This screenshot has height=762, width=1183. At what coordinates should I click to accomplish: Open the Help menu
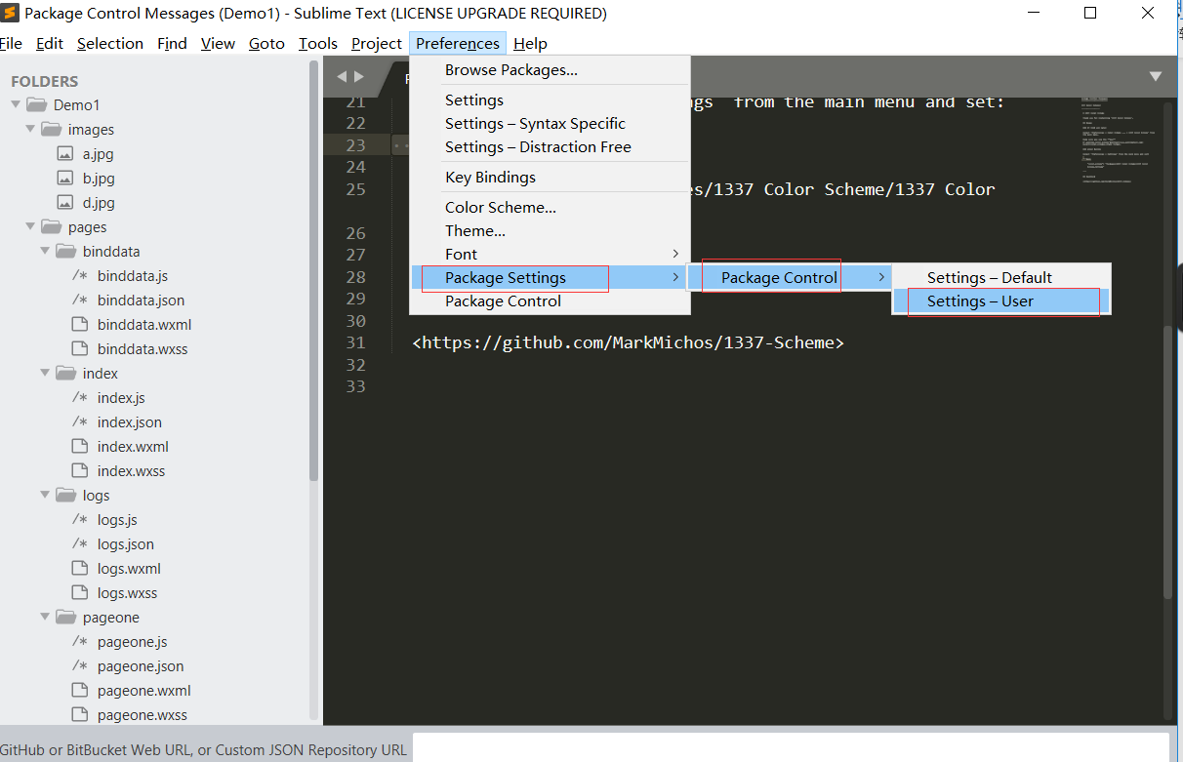pyautogui.click(x=530, y=43)
